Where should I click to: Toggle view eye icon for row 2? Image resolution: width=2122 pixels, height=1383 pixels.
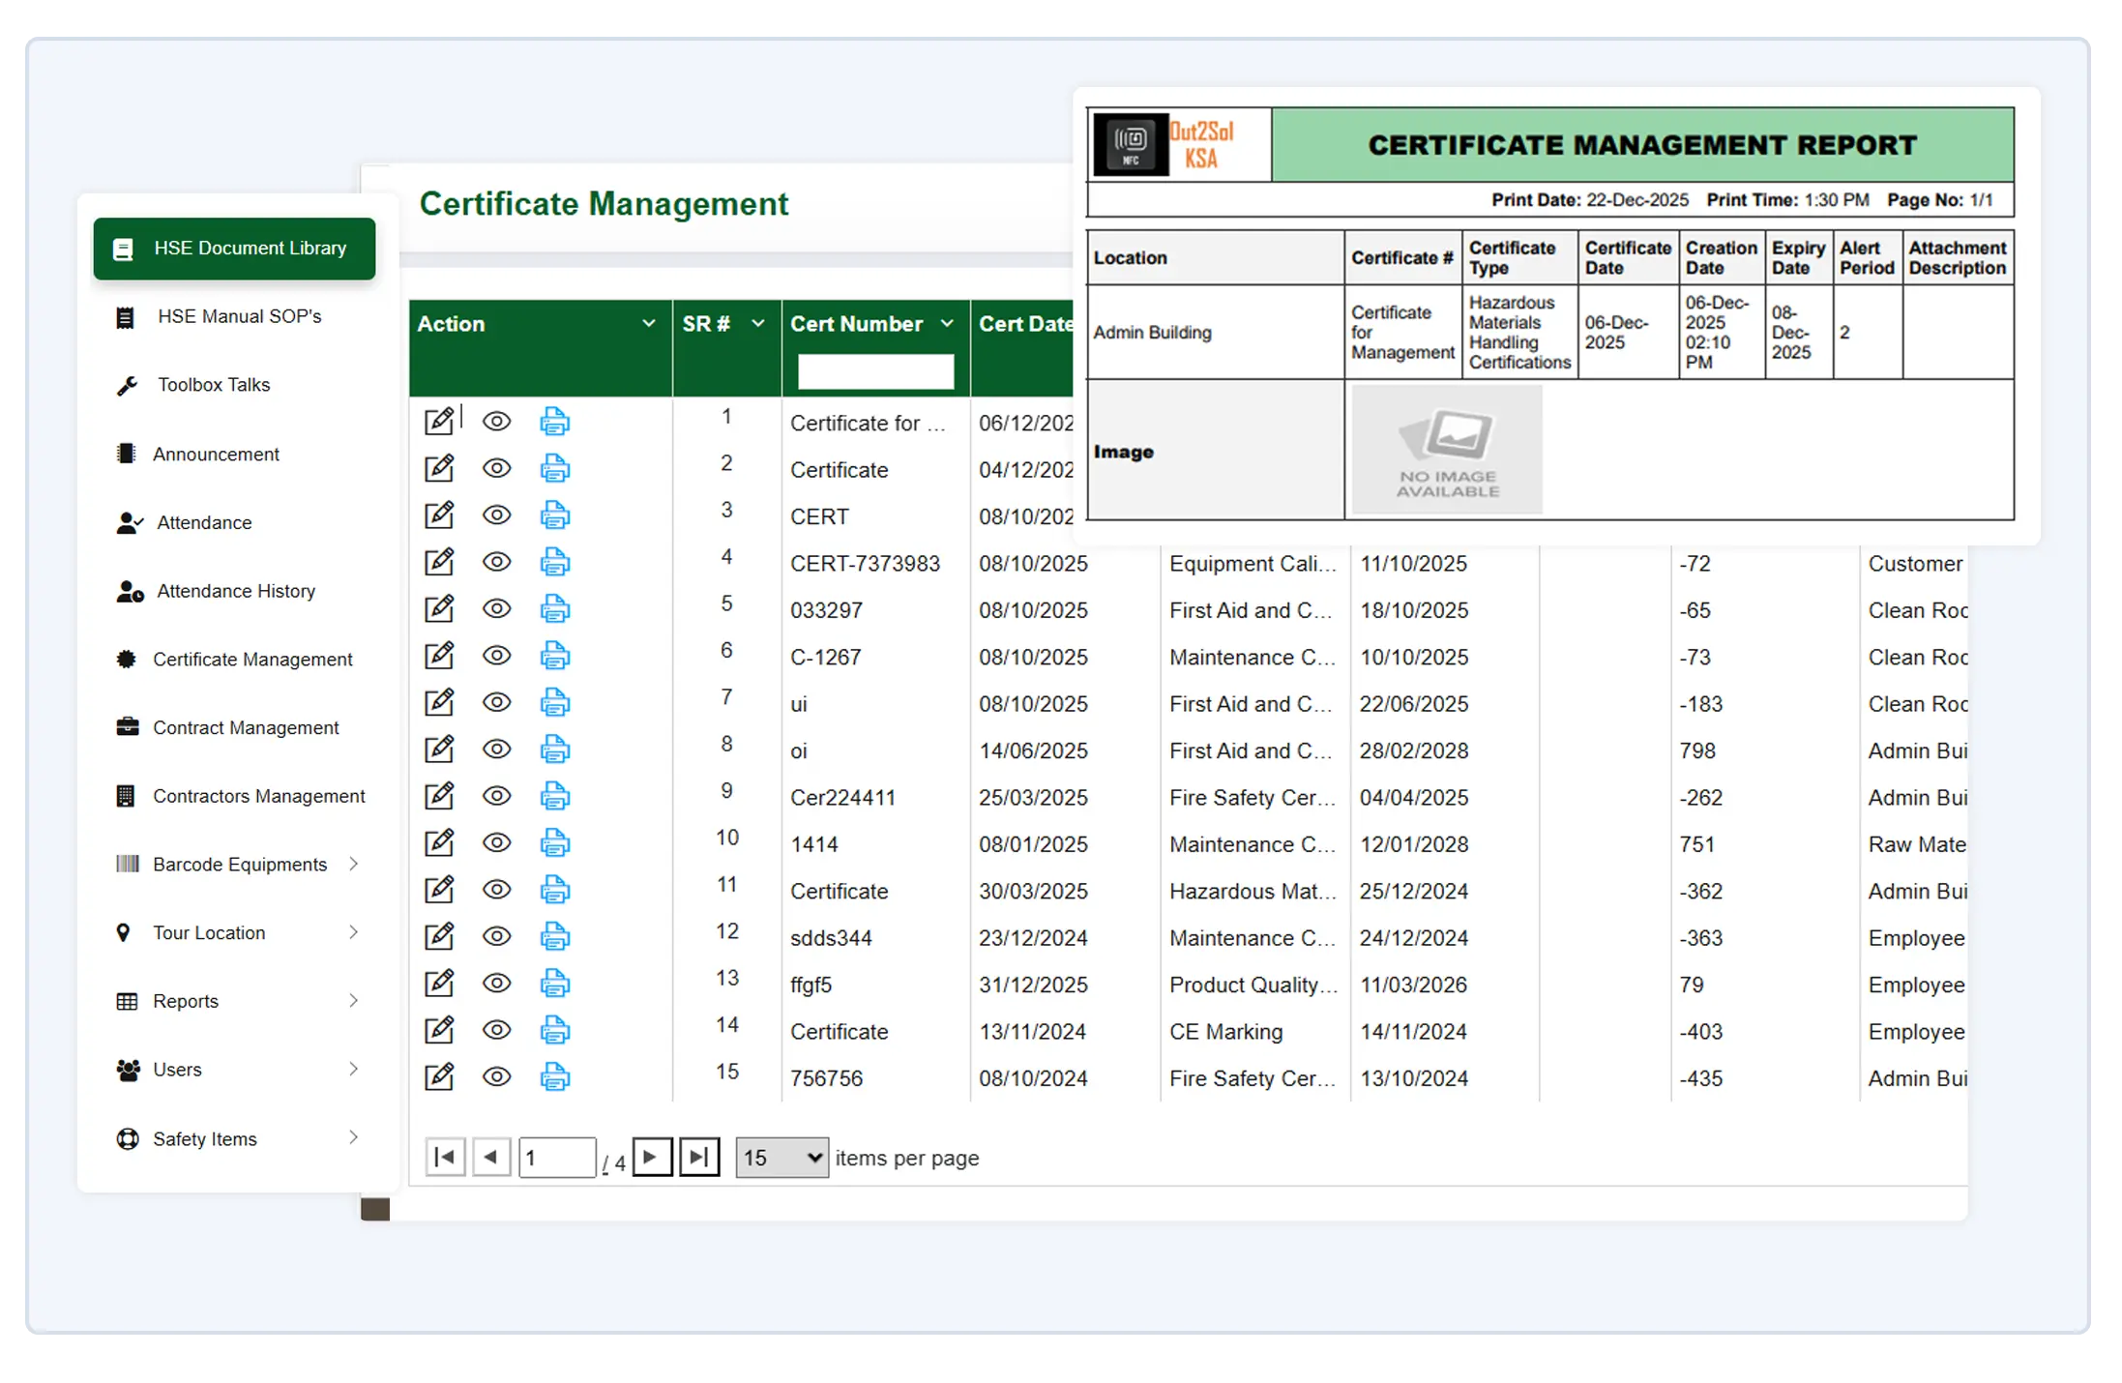496,468
